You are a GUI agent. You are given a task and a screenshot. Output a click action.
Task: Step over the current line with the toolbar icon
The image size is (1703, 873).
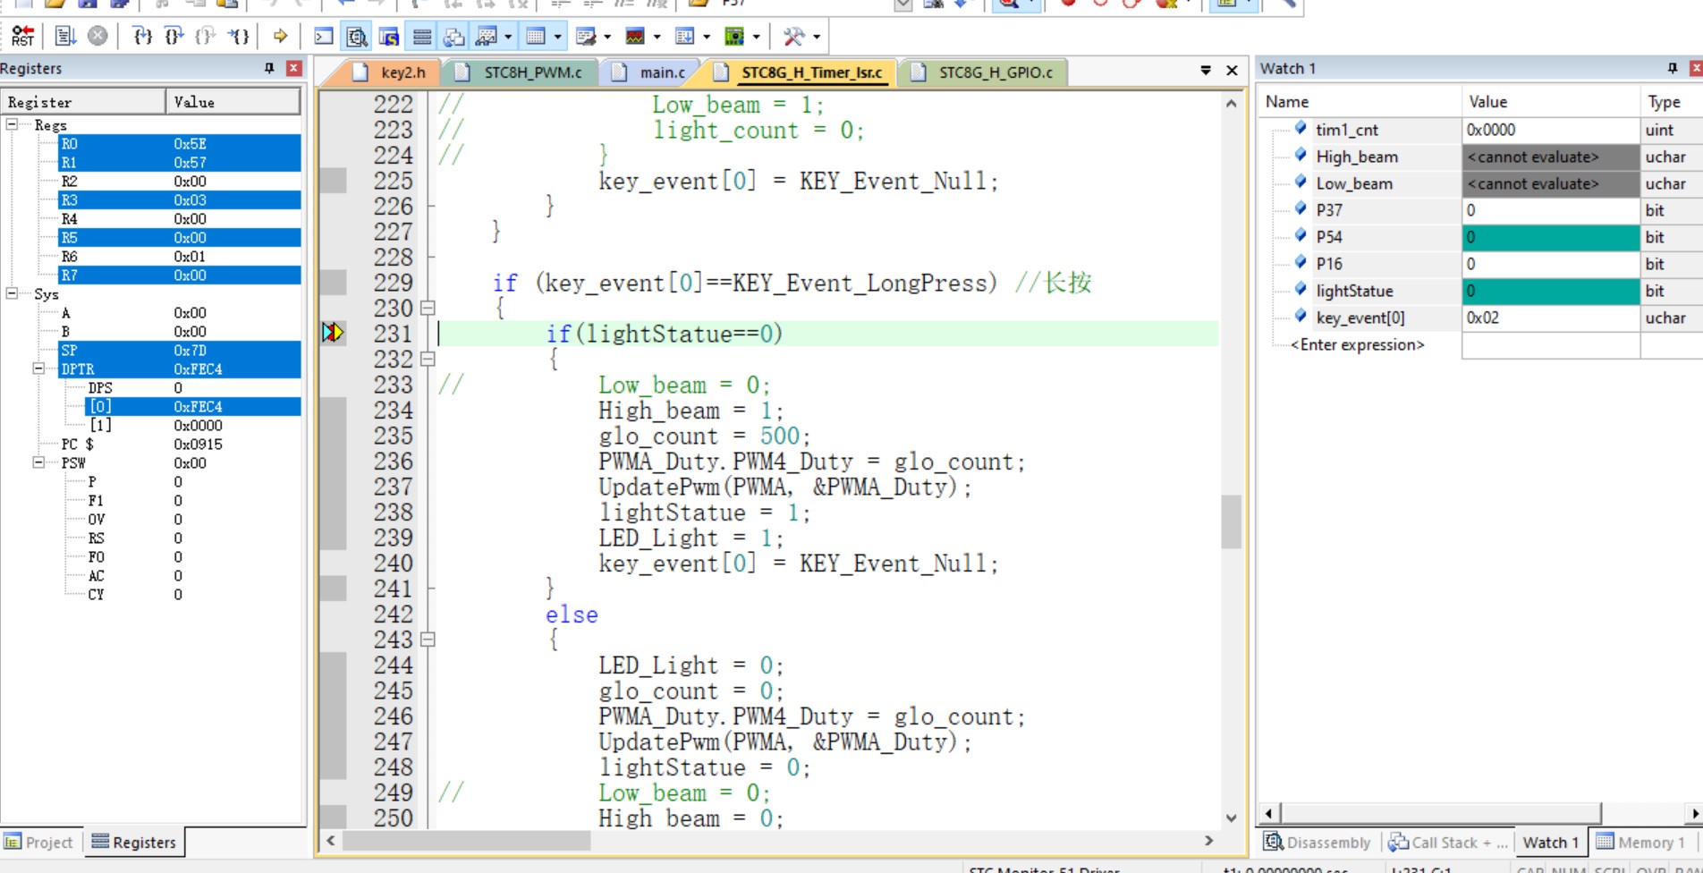click(x=174, y=37)
